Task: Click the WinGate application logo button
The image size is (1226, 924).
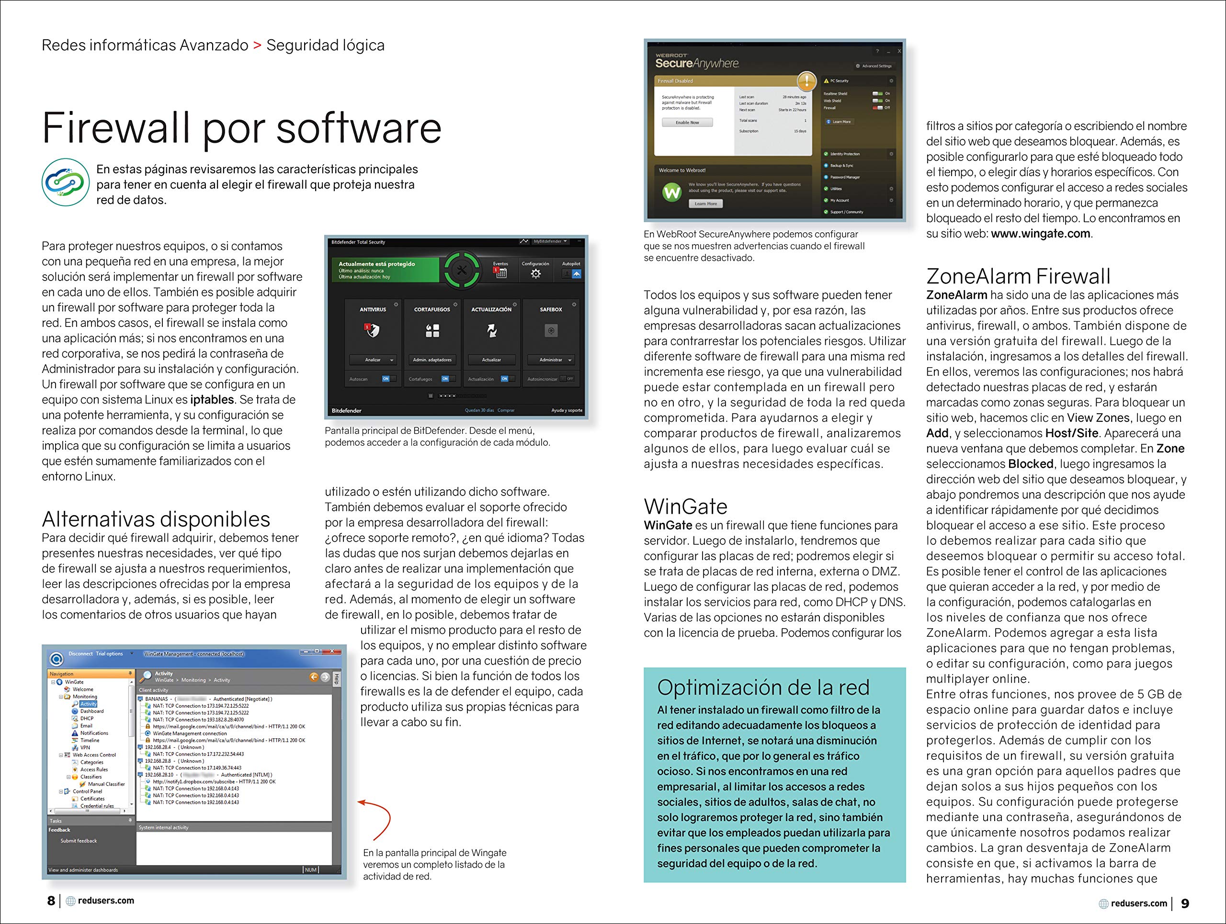Action: pyautogui.click(x=56, y=659)
